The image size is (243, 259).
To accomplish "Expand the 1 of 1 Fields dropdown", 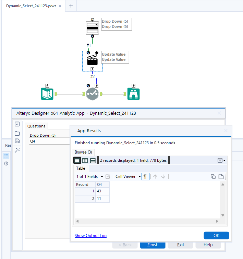I will click(90, 177).
